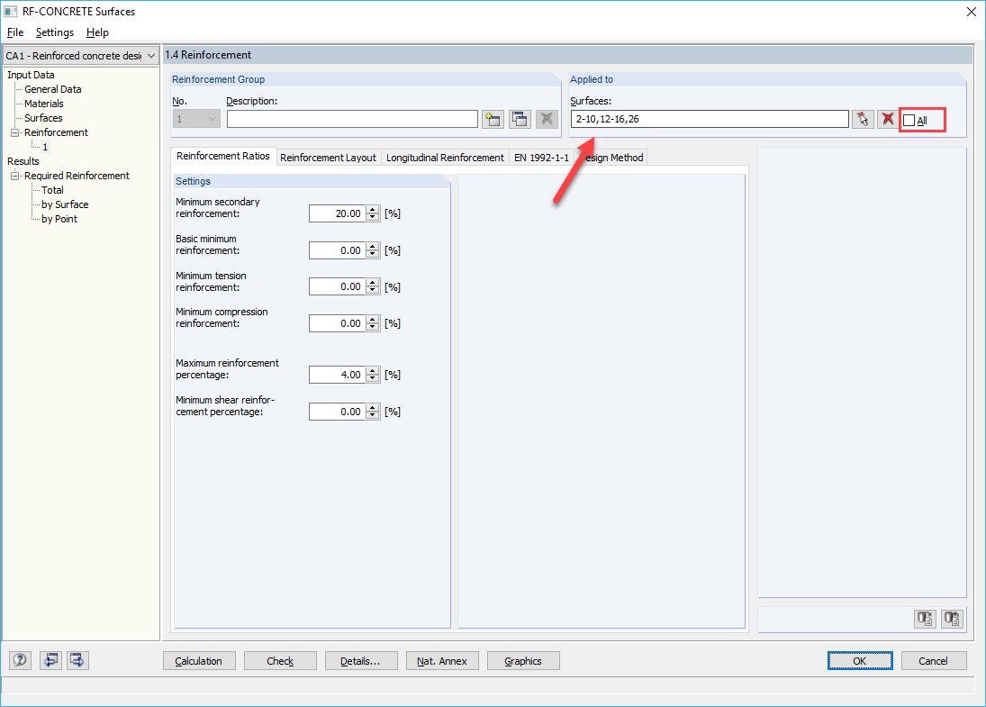The height and width of the screenshot is (707, 986).
Task: Select Materials in the tree
Action: click(44, 104)
